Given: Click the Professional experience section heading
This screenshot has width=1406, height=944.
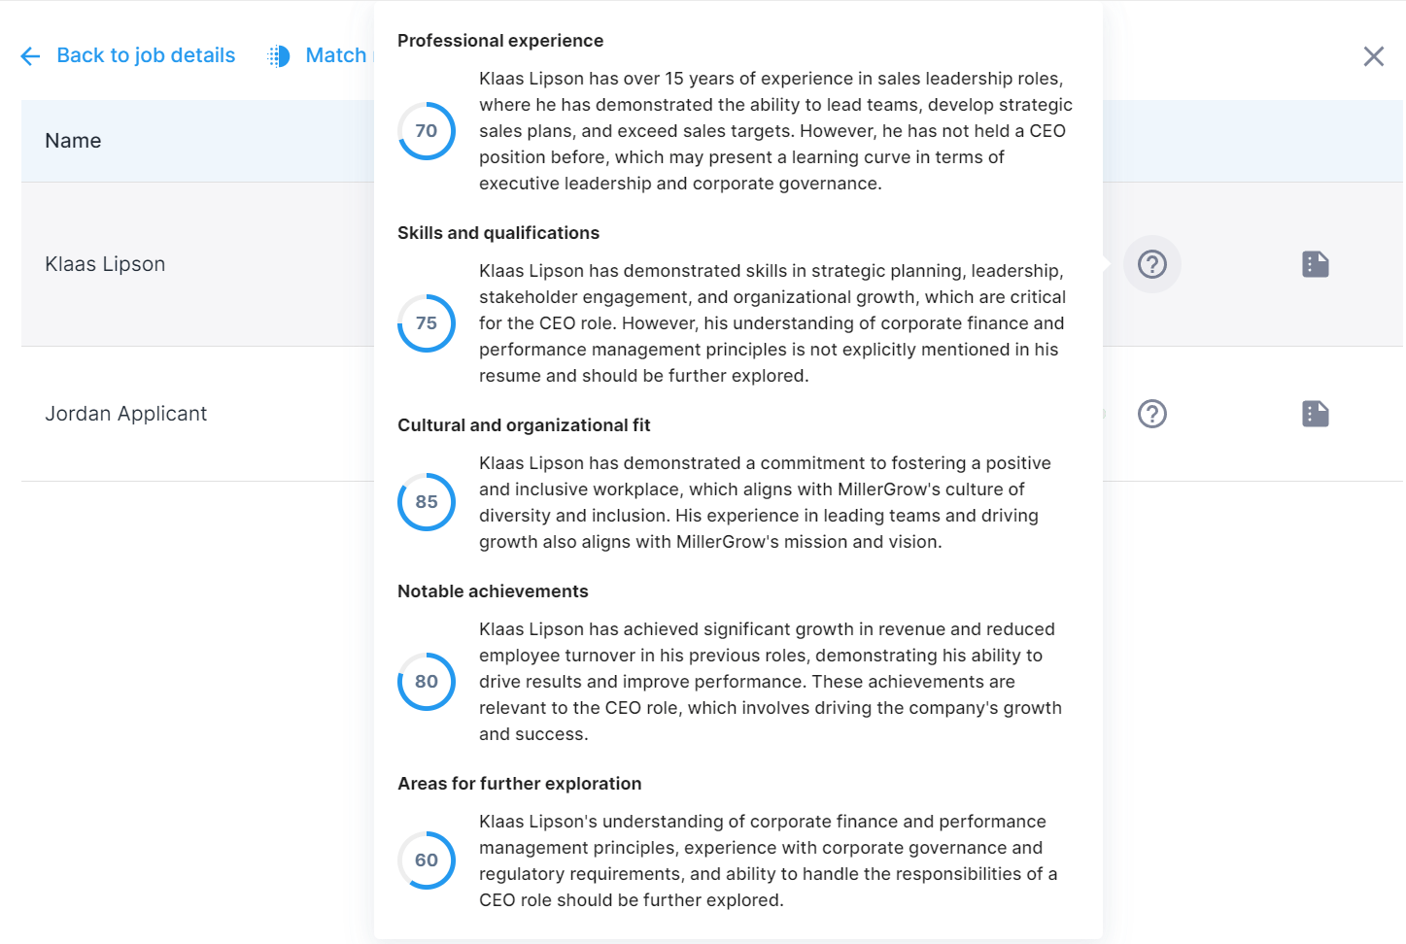Looking at the screenshot, I should (x=500, y=41).
